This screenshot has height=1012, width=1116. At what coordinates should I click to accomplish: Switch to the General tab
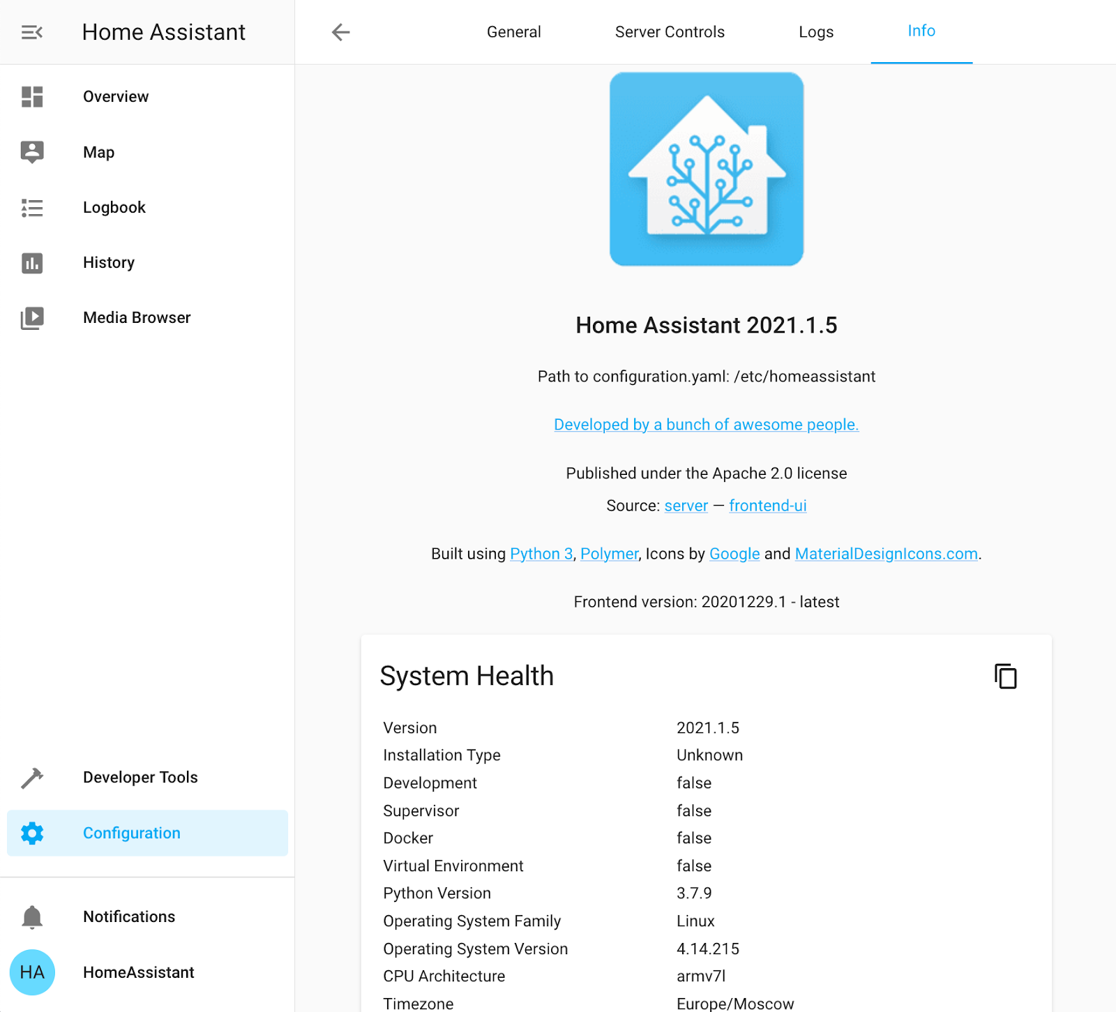514,32
